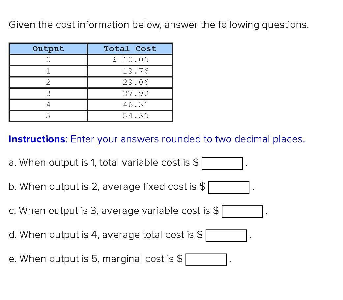Click the answer box for average fixed cost

229,188
